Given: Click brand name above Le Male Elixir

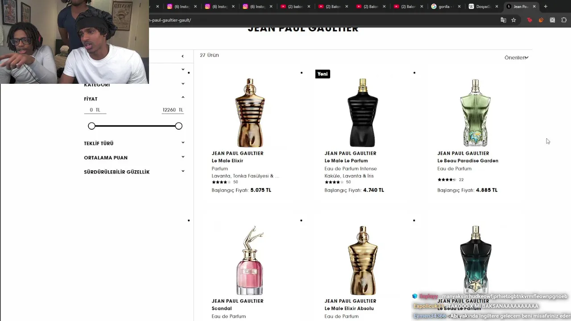Looking at the screenshot, I should [238, 153].
